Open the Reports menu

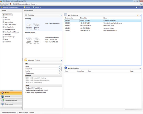[x=37, y=7]
